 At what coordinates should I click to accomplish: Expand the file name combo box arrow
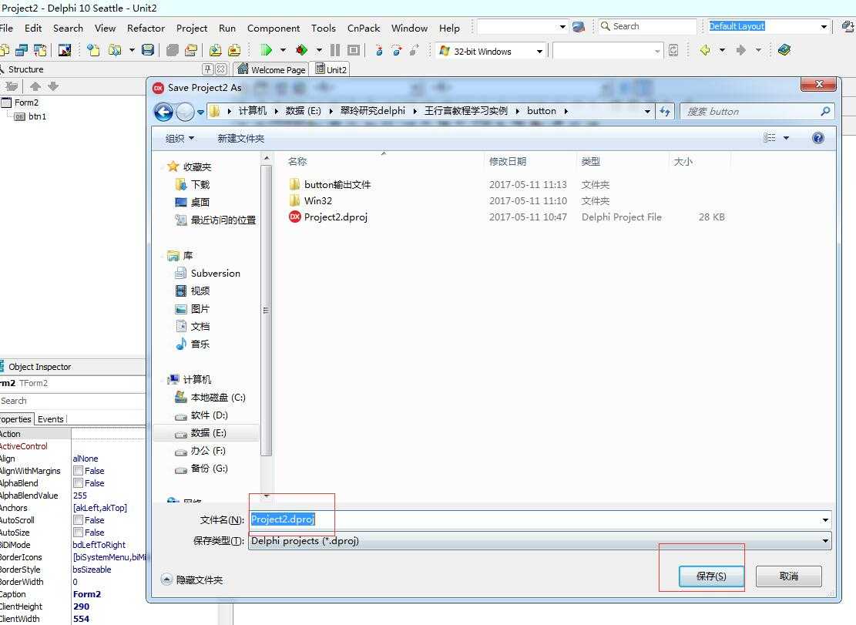coord(825,519)
